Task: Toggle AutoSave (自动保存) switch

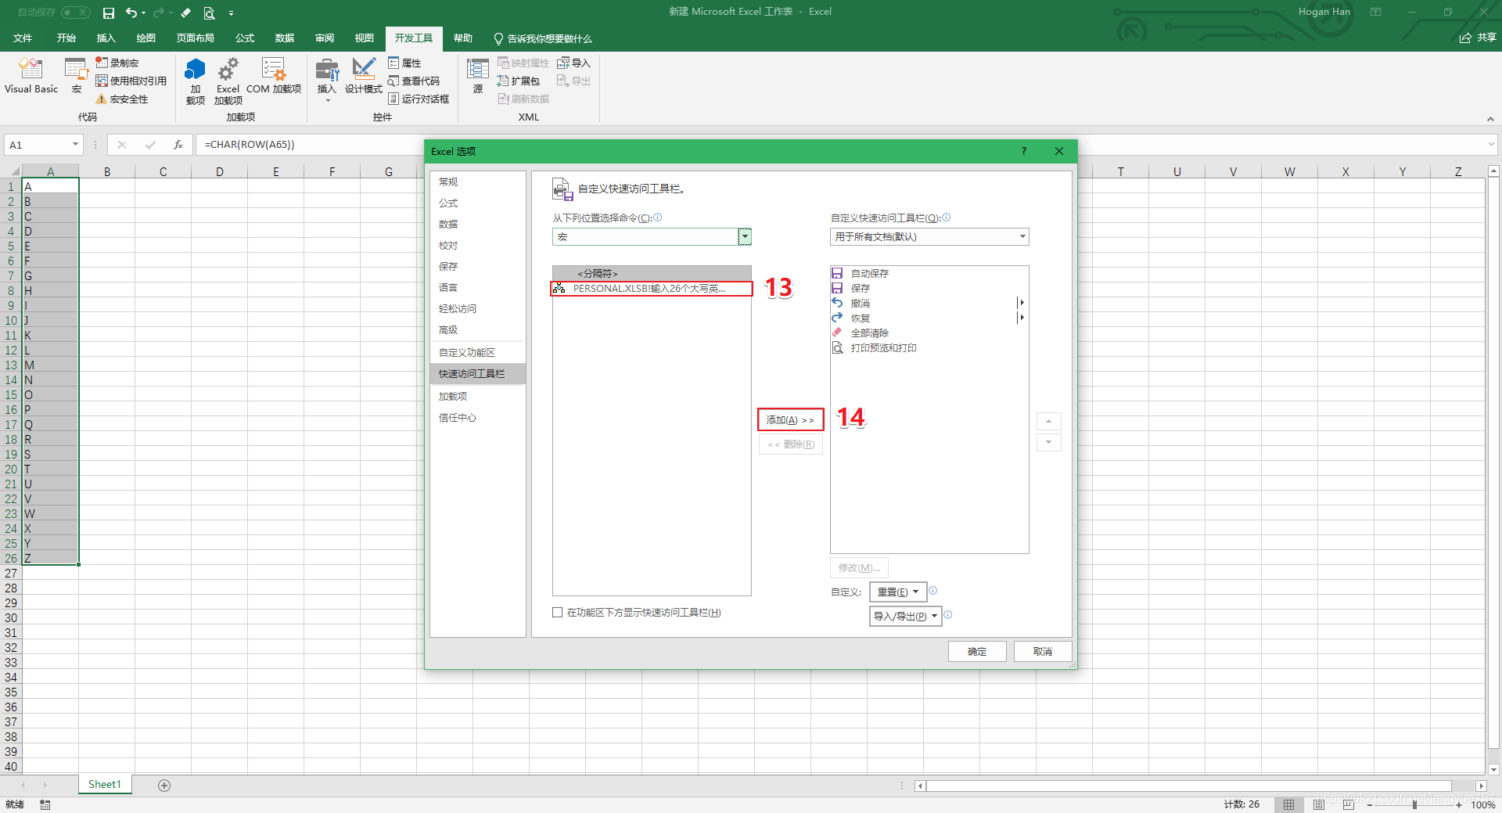Action: pos(75,13)
